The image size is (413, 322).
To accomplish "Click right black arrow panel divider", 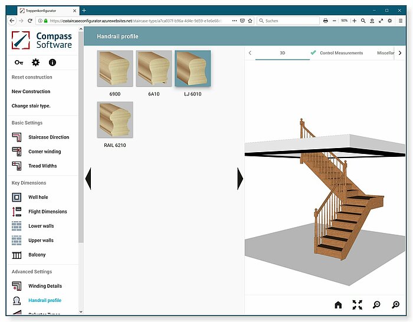I will tap(240, 179).
